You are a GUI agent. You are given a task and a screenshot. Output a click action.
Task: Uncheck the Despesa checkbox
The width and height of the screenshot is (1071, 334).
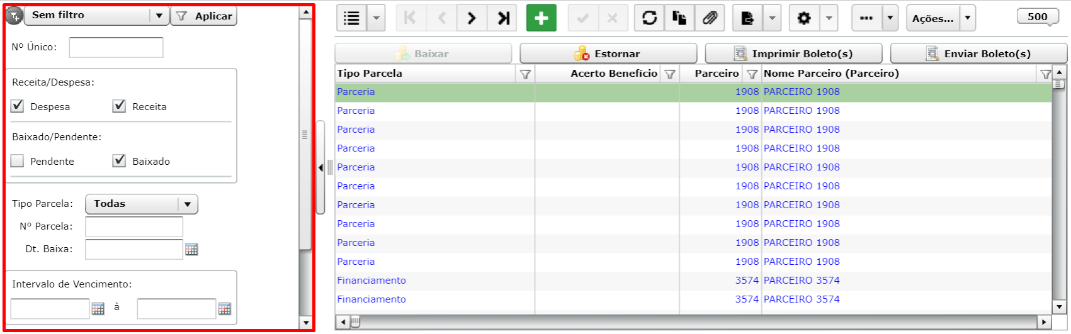(18, 106)
